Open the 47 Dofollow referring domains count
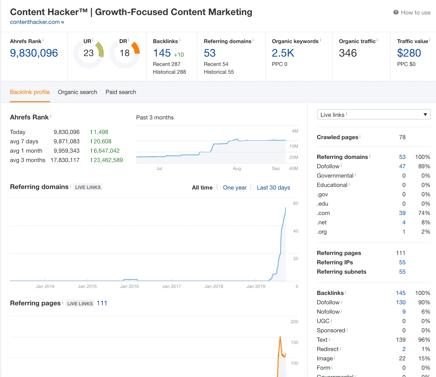The height and width of the screenshot is (377, 436). tap(402, 166)
